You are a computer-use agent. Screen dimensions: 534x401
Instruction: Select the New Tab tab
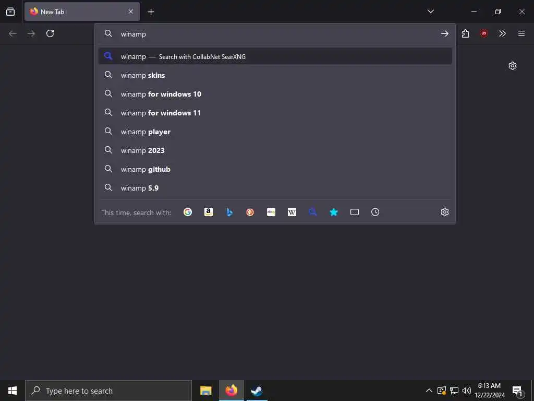click(82, 11)
